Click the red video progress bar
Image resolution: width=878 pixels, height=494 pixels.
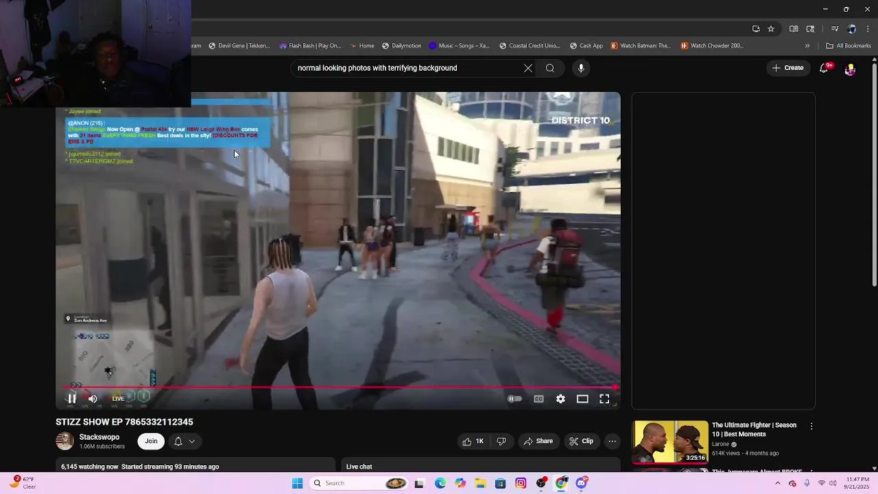point(337,388)
